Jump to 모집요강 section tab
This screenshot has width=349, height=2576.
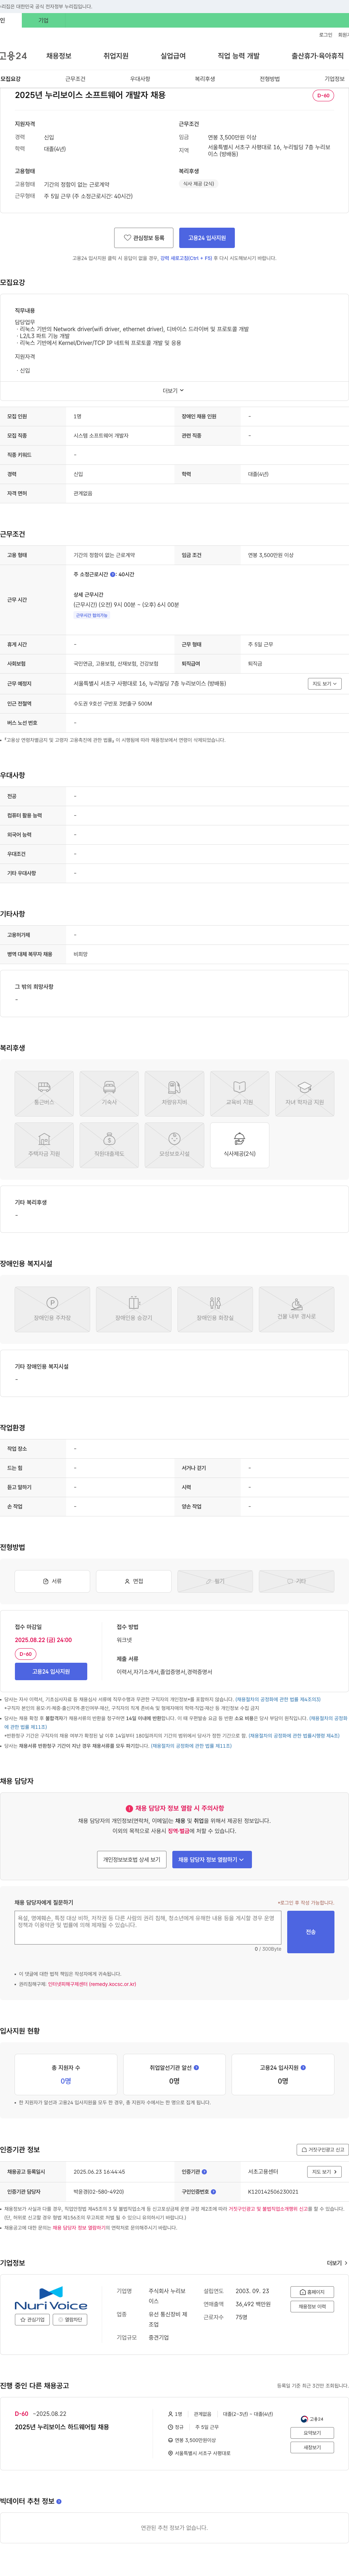coord(10,79)
